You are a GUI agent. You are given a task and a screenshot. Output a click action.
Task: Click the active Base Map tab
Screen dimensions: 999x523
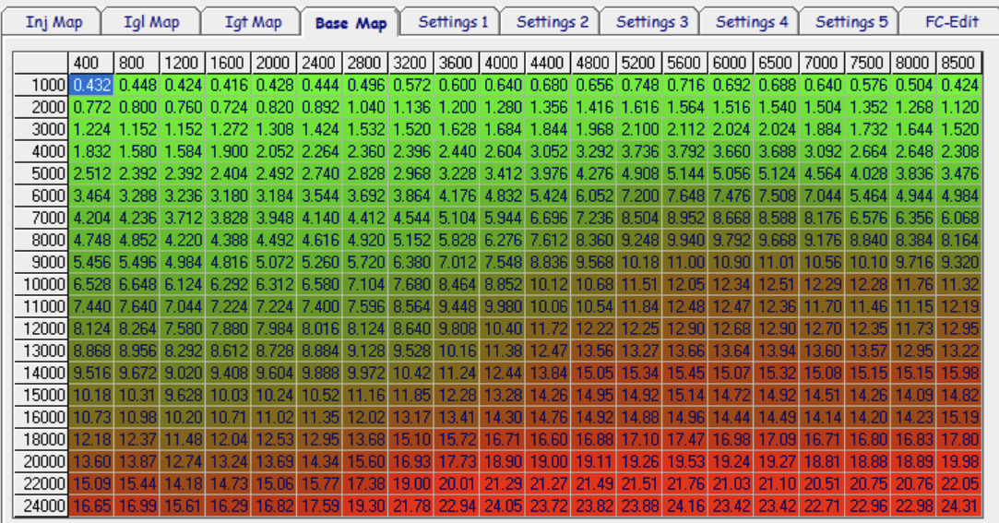point(352,23)
